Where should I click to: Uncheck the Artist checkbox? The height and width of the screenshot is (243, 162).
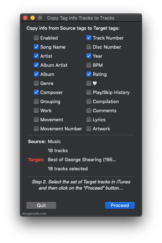point(36,56)
